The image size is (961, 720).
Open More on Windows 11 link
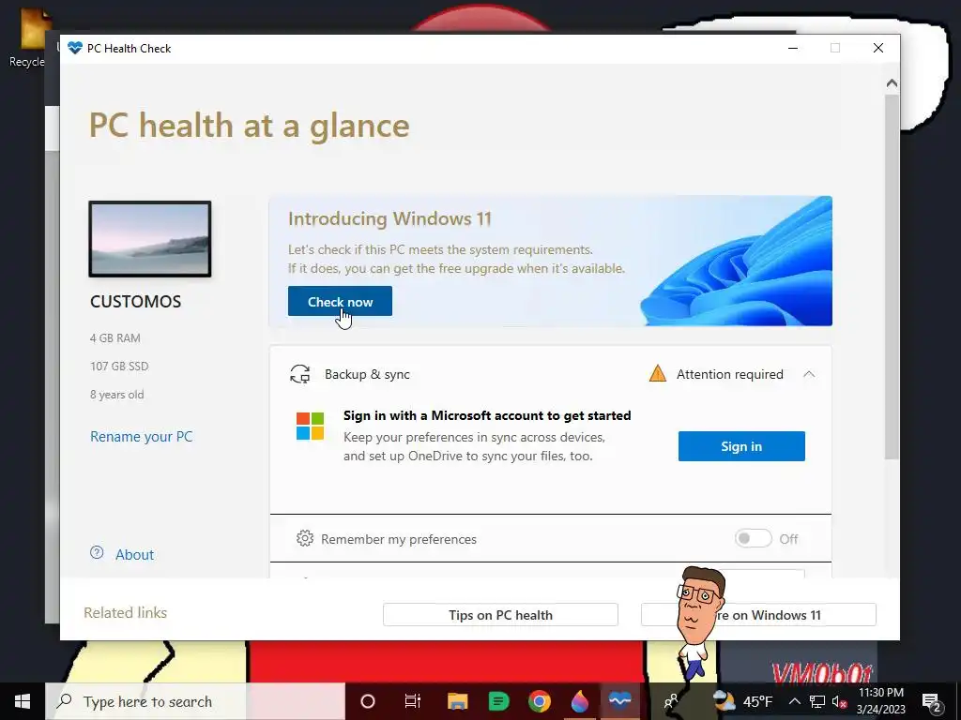(758, 615)
